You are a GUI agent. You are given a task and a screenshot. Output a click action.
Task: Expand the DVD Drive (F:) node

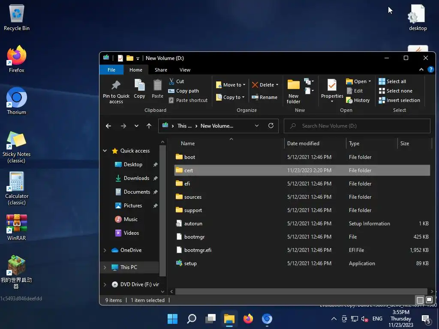point(105,284)
